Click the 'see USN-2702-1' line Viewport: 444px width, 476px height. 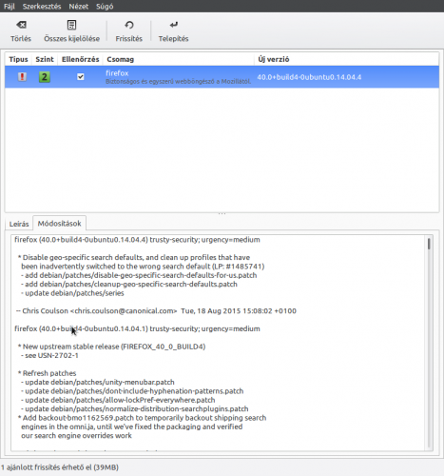tap(49, 355)
